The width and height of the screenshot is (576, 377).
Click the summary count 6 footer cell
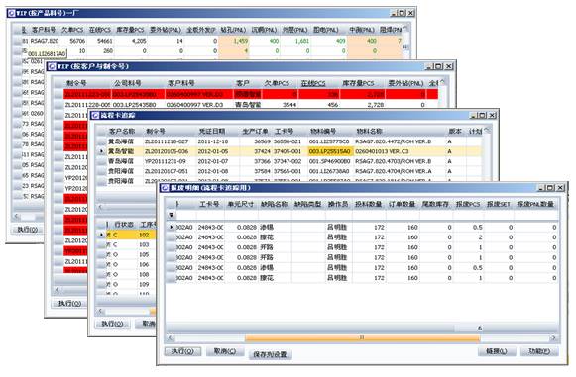[468, 328]
